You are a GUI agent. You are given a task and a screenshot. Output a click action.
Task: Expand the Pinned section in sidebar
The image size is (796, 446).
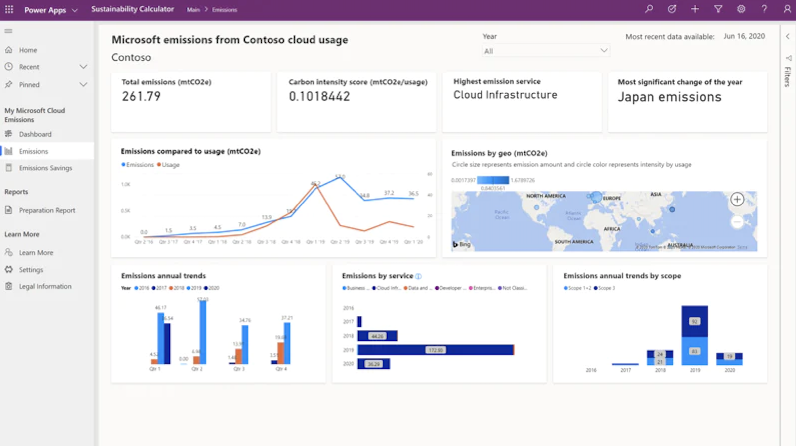(x=83, y=85)
